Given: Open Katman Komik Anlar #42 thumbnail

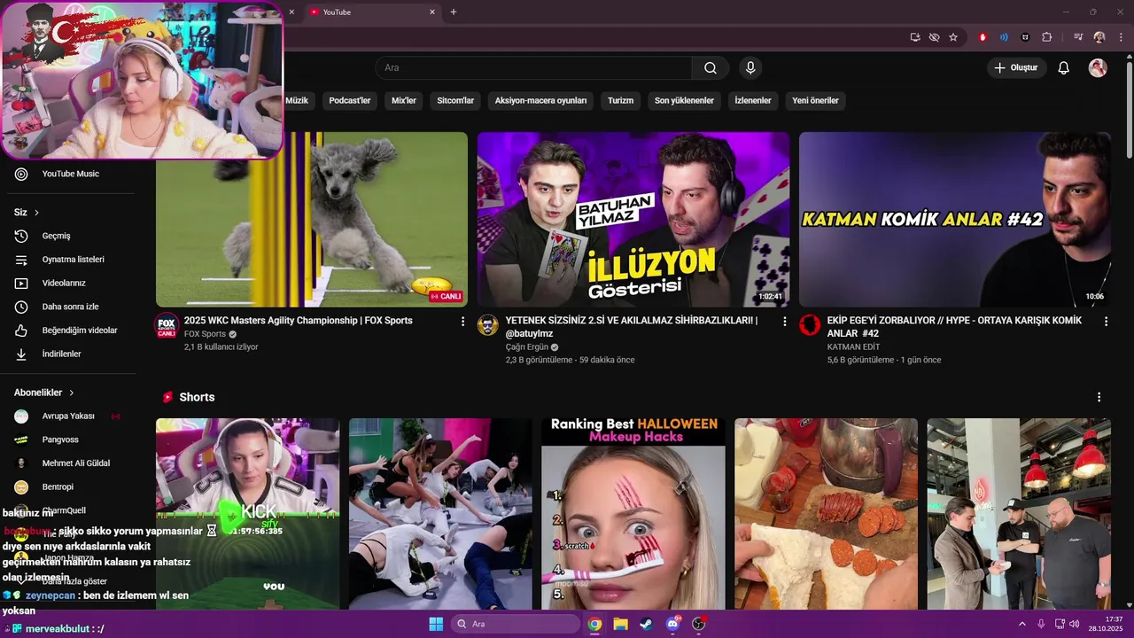Looking at the screenshot, I should (955, 220).
